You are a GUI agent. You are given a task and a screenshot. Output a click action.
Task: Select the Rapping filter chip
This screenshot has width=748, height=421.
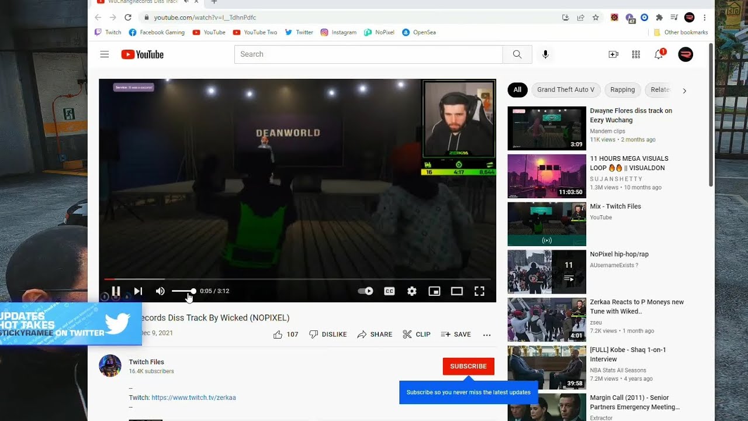coord(622,89)
